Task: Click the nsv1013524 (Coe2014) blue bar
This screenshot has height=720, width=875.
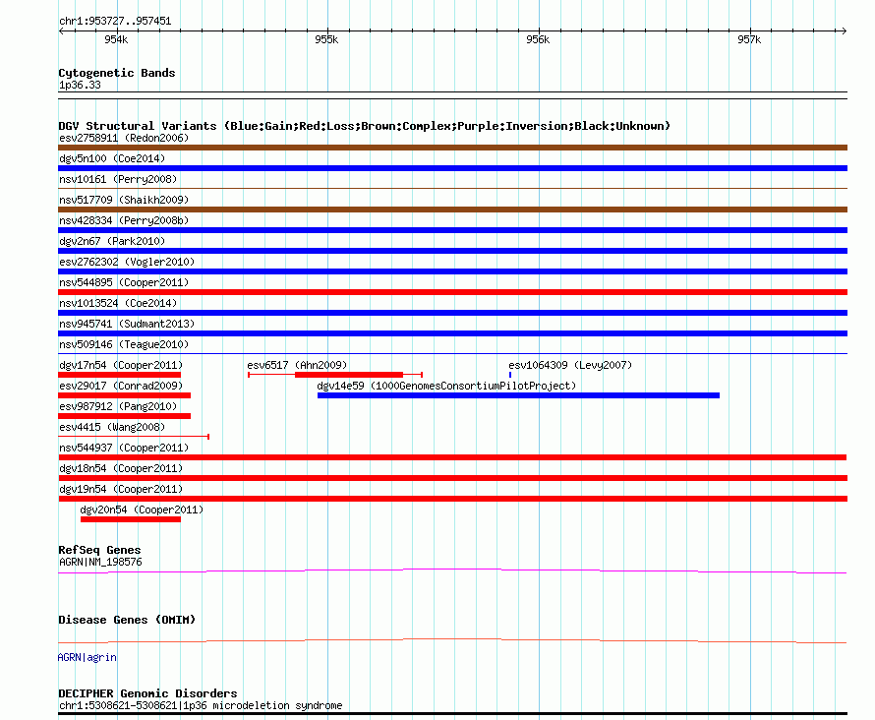Action: (452, 313)
